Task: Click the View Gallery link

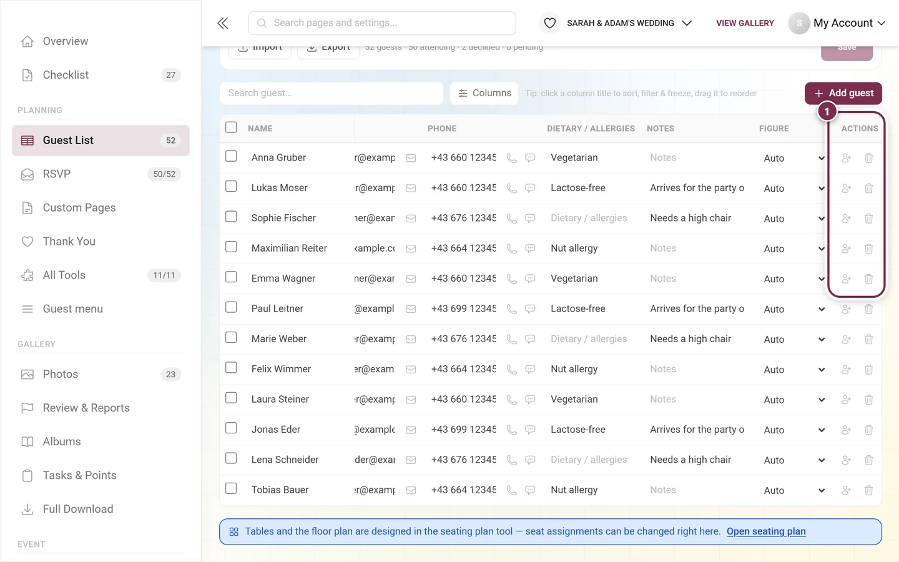Action: tap(745, 23)
